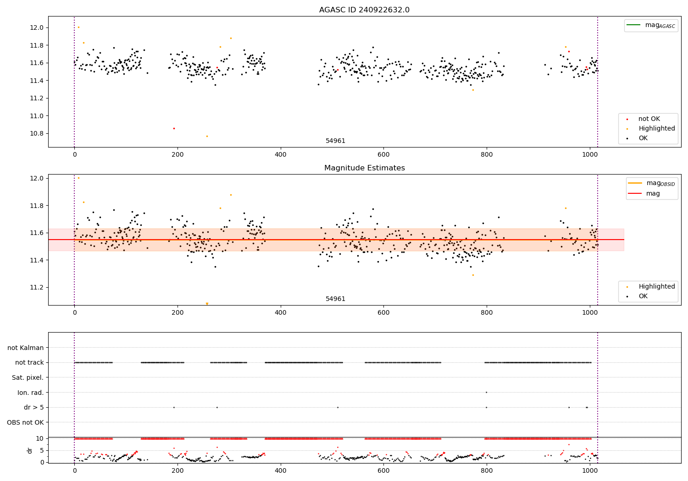Click the '1000' x-tick under the top plot

click(590, 154)
